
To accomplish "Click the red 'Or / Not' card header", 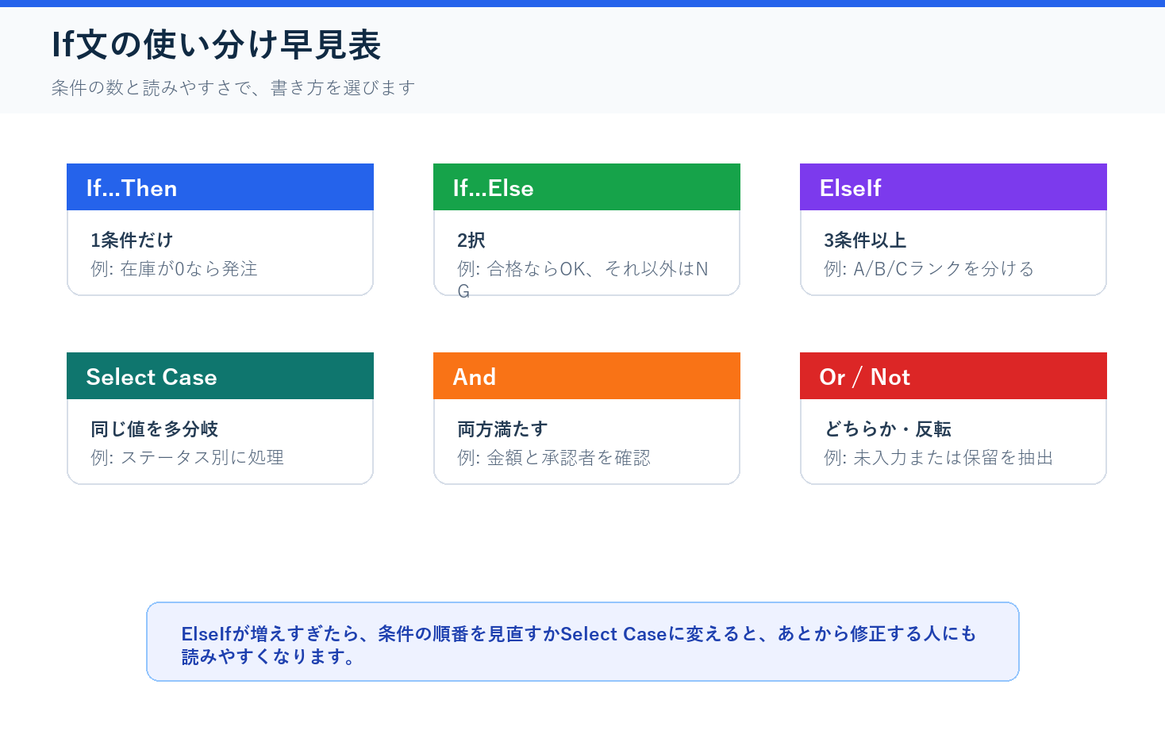I will 953,376.
